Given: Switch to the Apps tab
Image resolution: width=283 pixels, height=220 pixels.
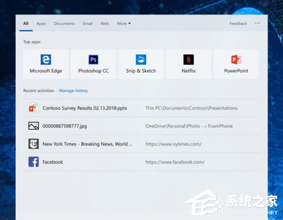Looking at the screenshot, I should point(41,24).
